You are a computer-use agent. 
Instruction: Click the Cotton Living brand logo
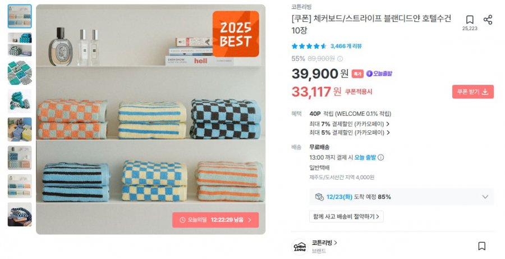point(300,247)
